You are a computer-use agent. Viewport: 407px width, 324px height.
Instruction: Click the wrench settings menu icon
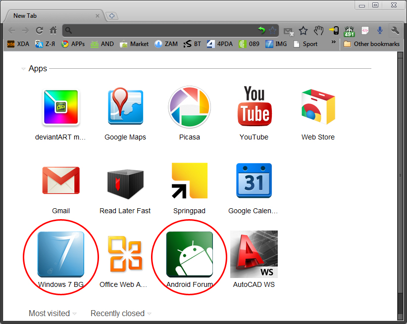click(395, 31)
